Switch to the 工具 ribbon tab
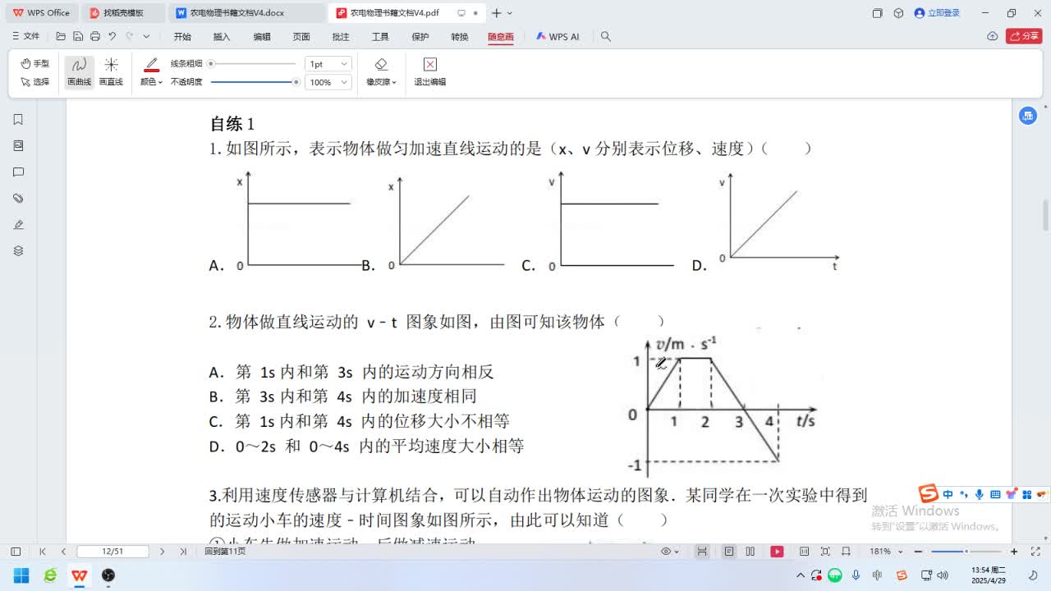Image resolution: width=1051 pixels, height=591 pixels. [380, 37]
